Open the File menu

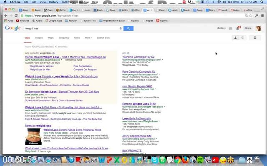click(26, 2)
